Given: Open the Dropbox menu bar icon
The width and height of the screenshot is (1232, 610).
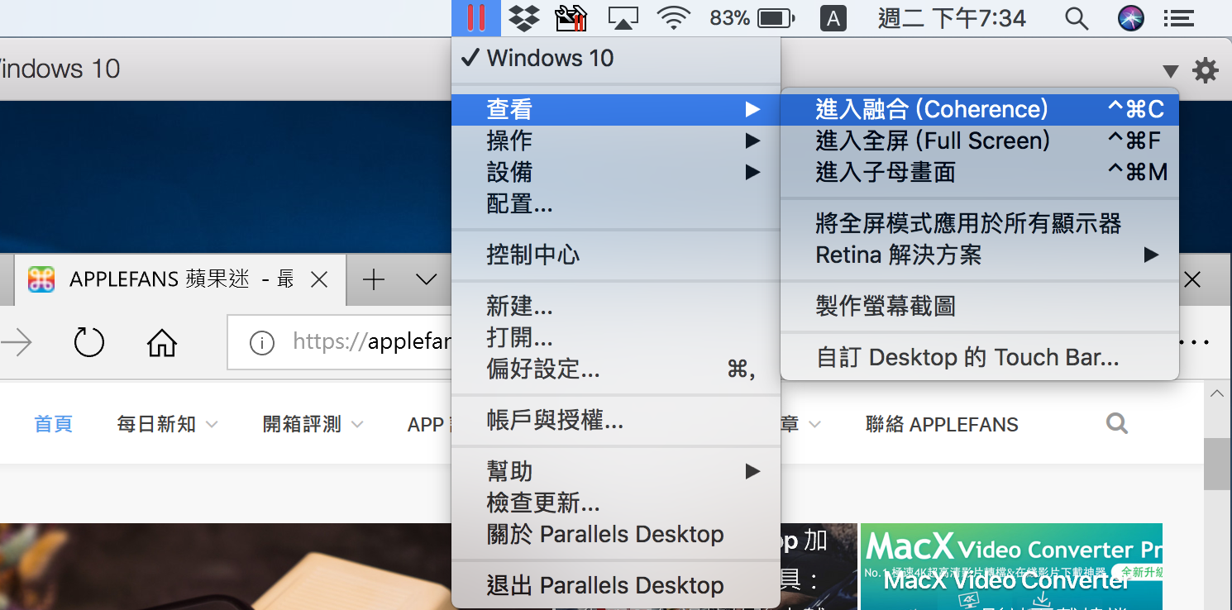Looking at the screenshot, I should 523,17.
